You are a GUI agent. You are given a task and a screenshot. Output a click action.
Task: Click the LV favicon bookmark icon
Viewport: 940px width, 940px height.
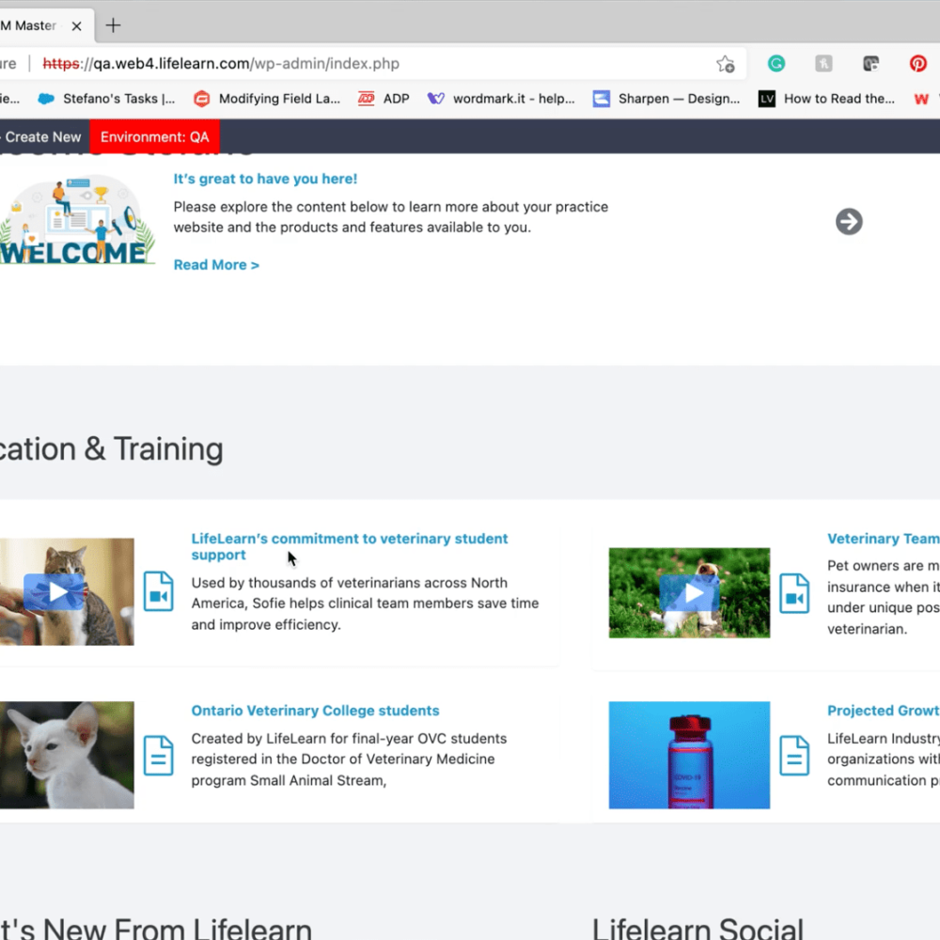click(x=767, y=99)
